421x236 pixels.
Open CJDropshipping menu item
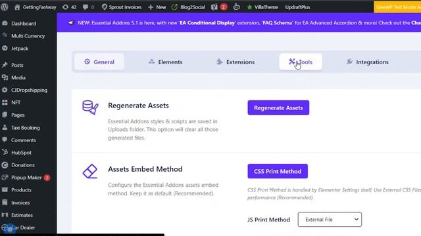29,90
